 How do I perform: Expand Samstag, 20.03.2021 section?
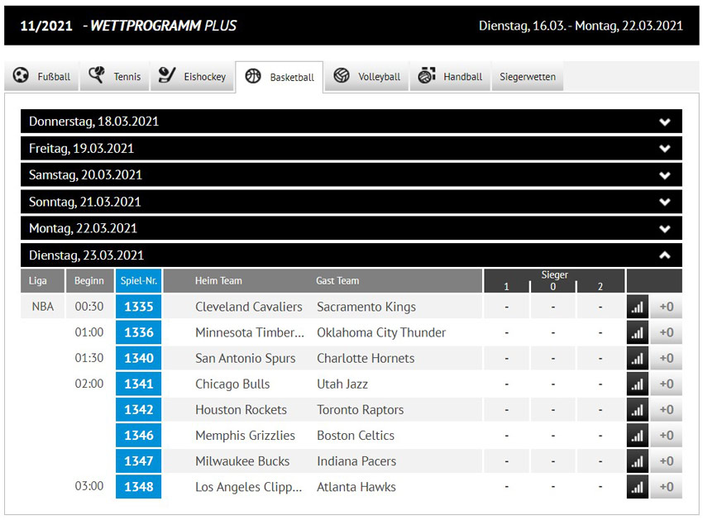click(x=351, y=174)
